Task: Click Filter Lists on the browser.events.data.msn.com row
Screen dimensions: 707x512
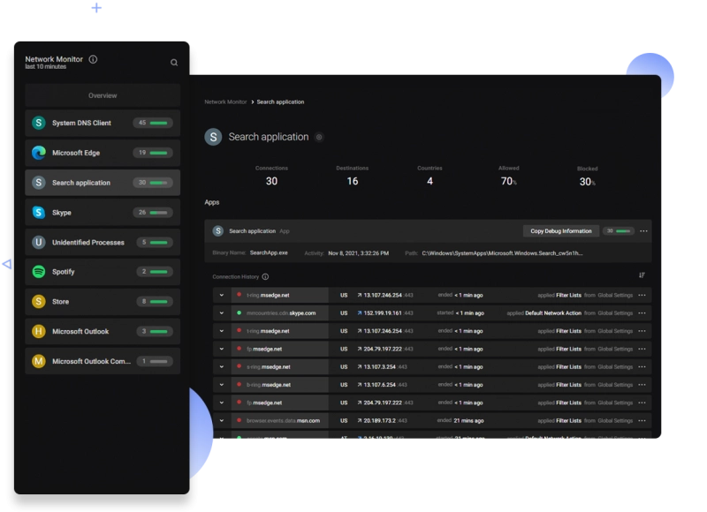Action: 568,420
